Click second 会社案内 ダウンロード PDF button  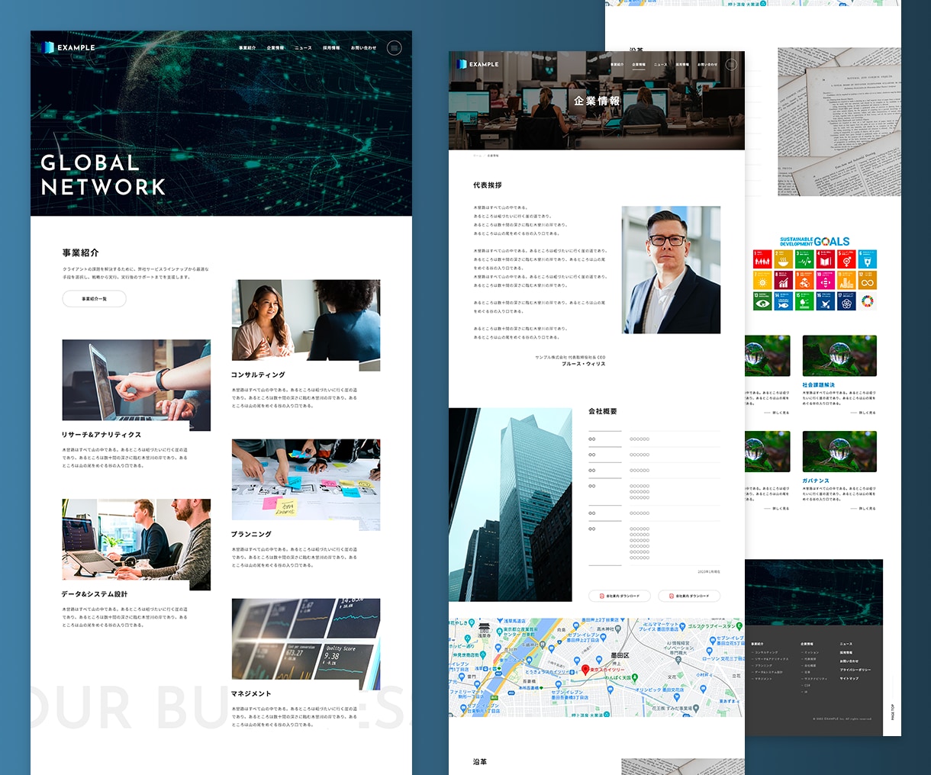(x=689, y=596)
